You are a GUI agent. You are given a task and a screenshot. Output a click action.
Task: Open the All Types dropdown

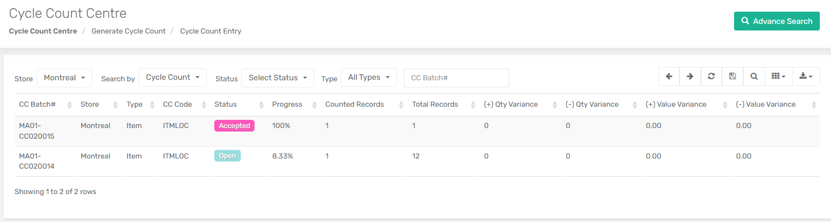[x=369, y=77]
